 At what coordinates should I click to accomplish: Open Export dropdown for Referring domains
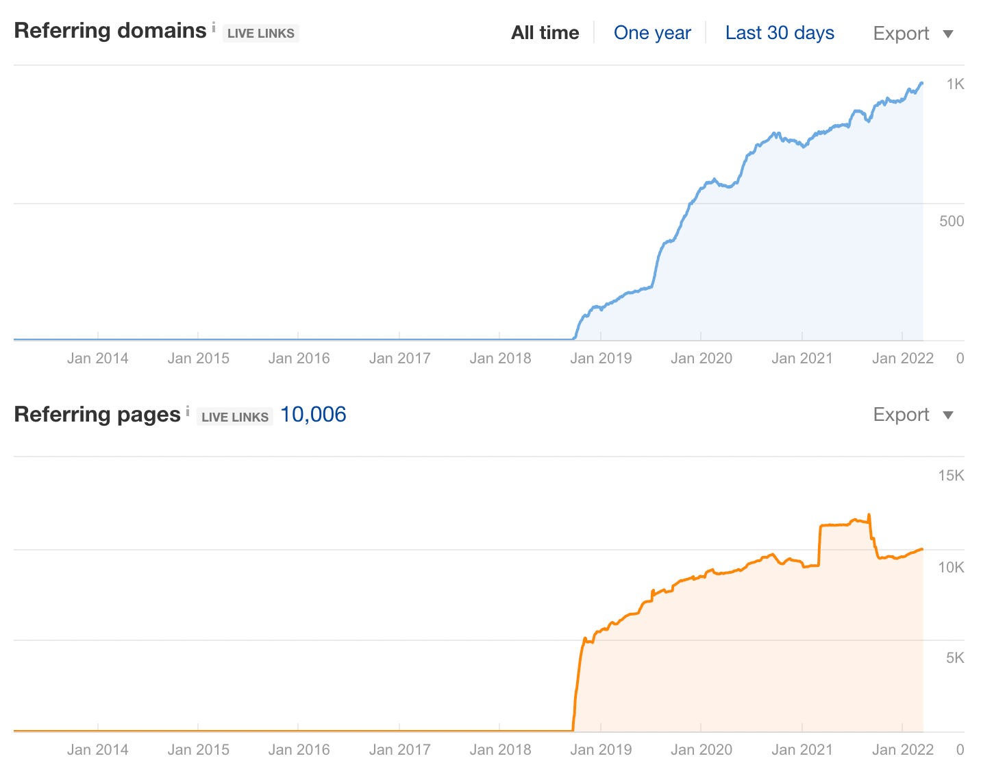point(913,34)
